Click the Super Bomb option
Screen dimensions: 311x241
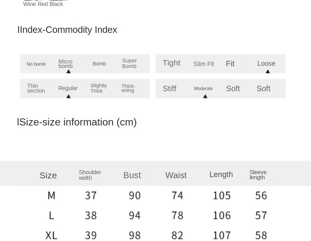(x=129, y=63)
